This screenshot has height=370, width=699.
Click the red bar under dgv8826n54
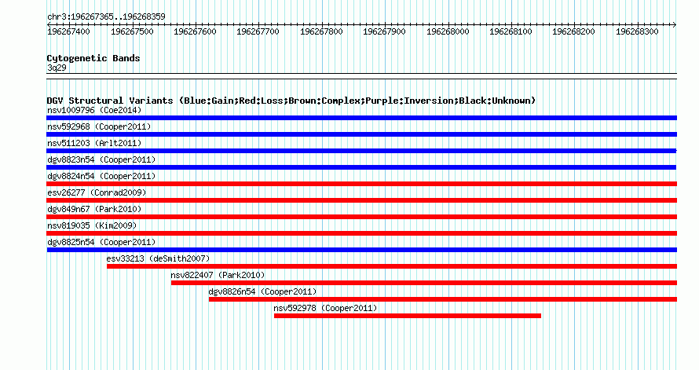(443, 299)
